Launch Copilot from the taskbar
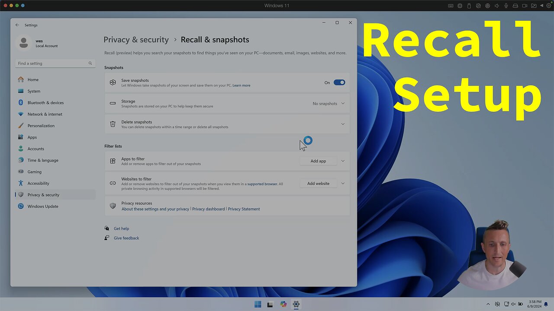Viewport: 554px width, 311px height. coord(283,304)
